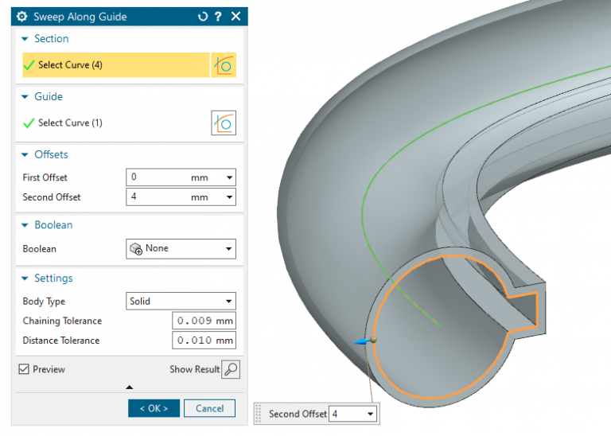This screenshot has height=436, width=611.
Task: Click the Section curve selection icon
Action: click(224, 65)
